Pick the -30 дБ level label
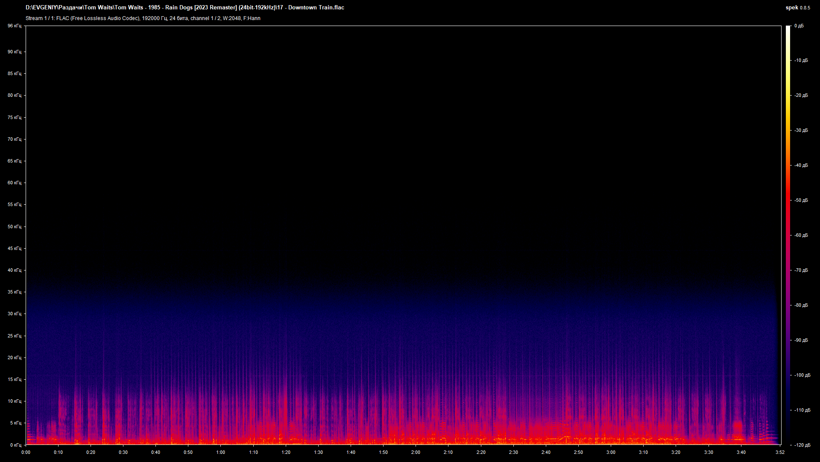This screenshot has height=462, width=820. click(x=801, y=131)
